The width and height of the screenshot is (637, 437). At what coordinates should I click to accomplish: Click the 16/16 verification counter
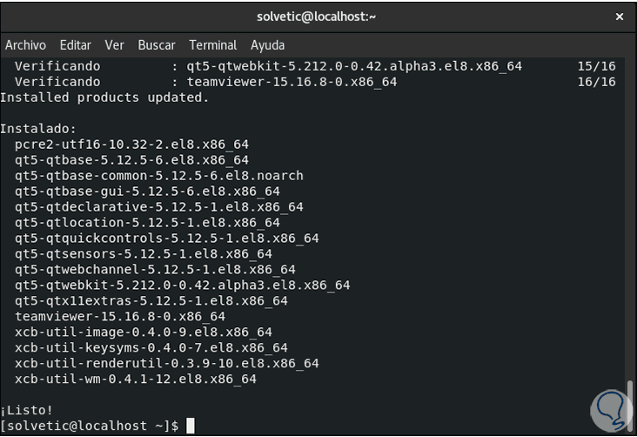596,82
